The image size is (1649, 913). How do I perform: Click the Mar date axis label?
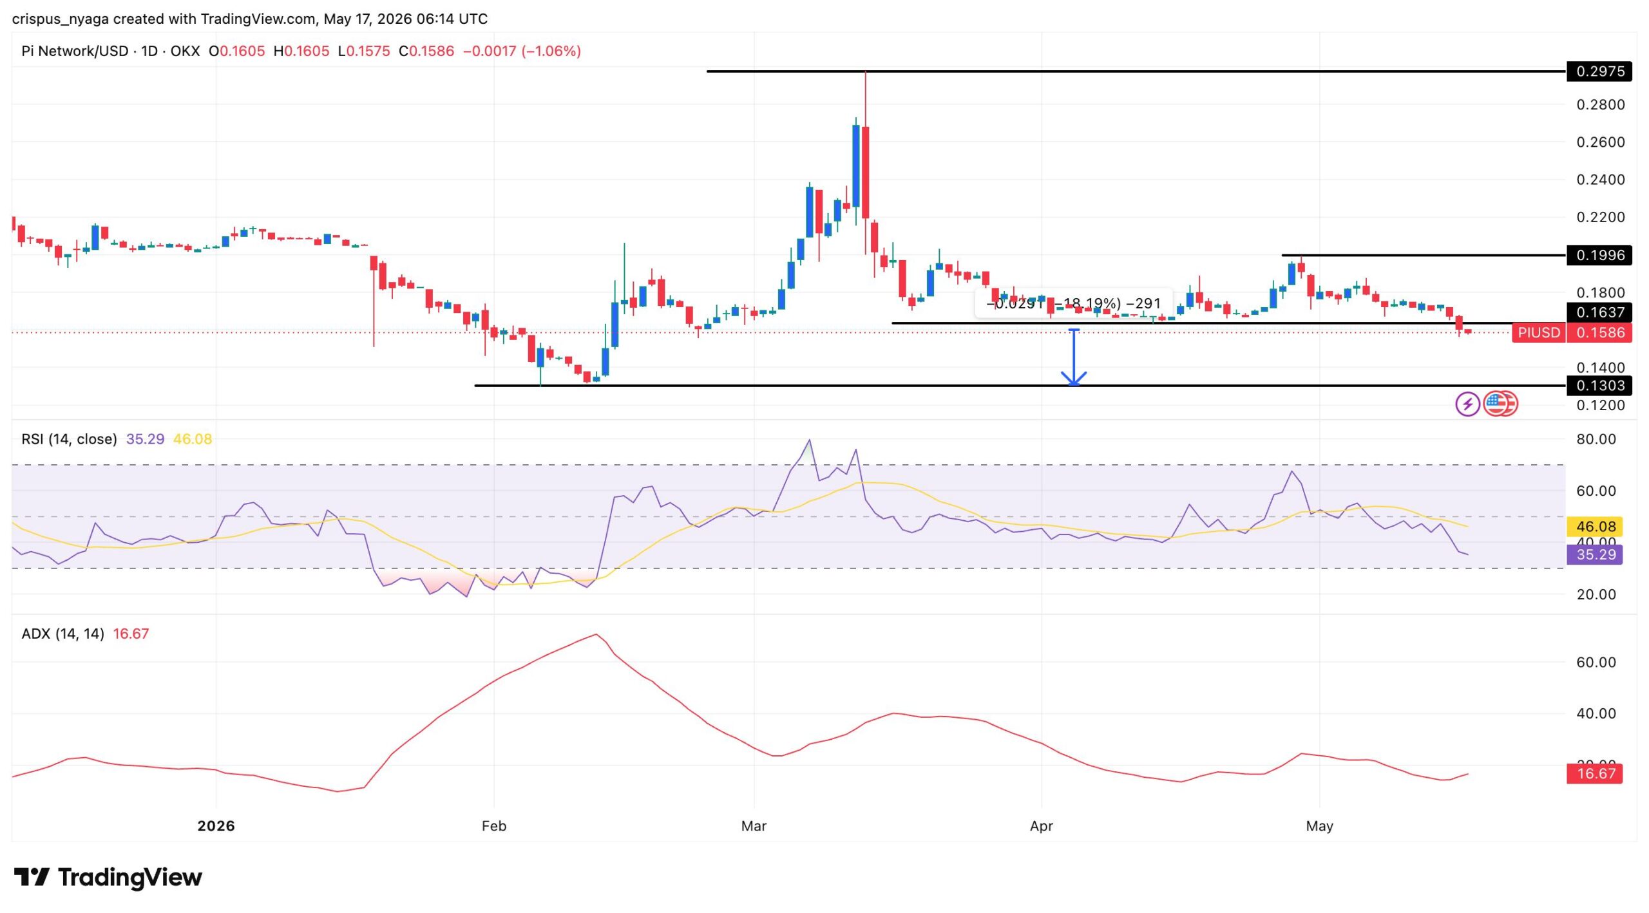(754, 826)
